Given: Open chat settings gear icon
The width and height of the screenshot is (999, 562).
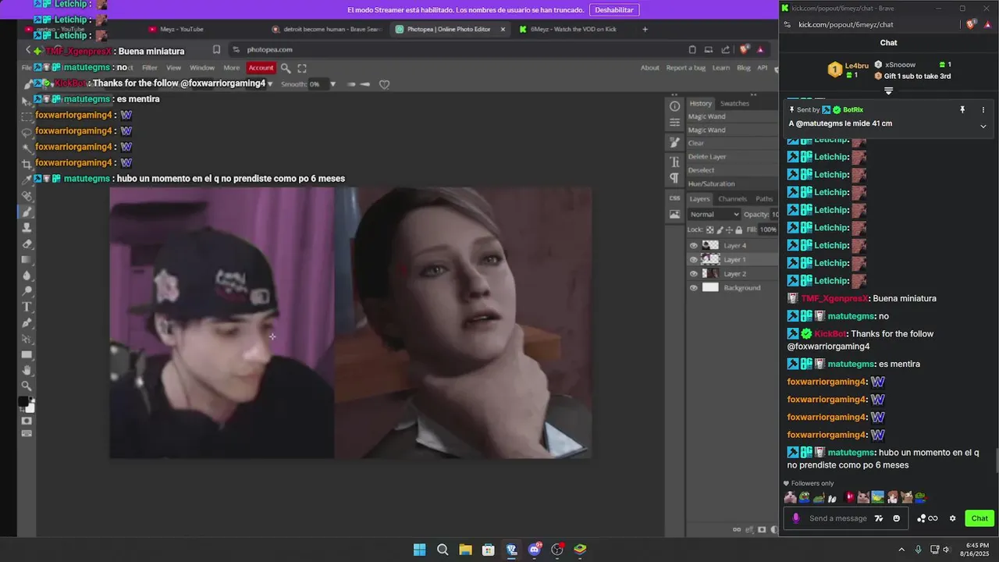Looking at the screenshot, I should tap(952, 518).
